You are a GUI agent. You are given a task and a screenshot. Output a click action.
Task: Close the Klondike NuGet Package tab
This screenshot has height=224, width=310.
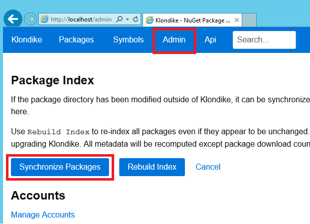click(x=237, y=20)
